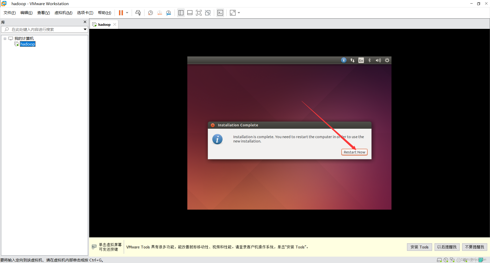Click the CD/DVD status icon
Screen dimensions: 490x263
pyautogui.click(x=446, y=260)
